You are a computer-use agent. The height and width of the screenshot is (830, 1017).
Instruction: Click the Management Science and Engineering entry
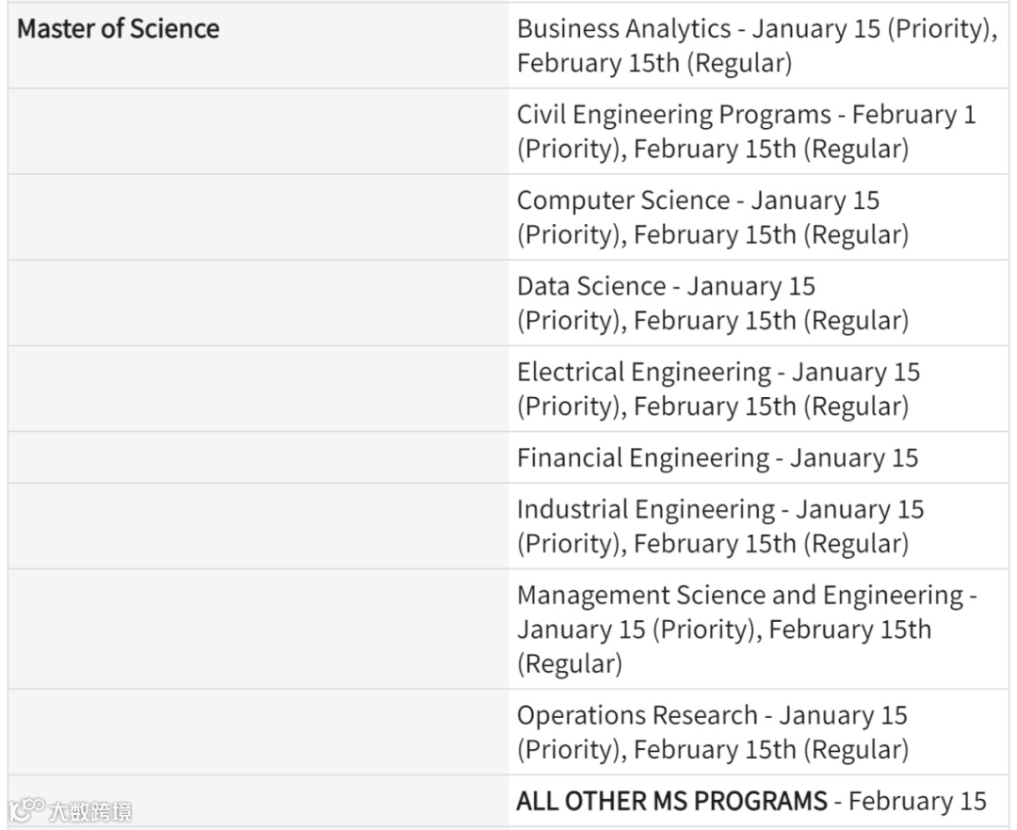tap(746, 629)
